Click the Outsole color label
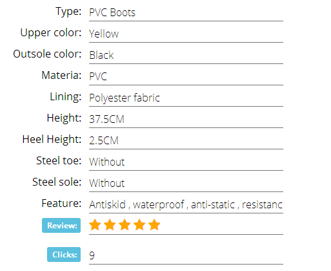This screenshot has width=331, height=271. [x=47, y=54]
